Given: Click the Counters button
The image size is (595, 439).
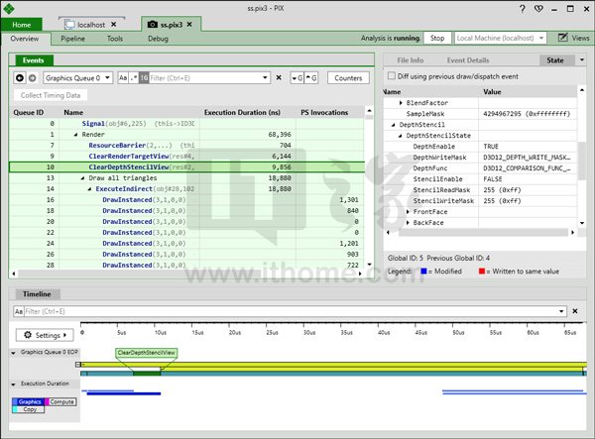Looking at the screenshot, I should pos(347,77).
